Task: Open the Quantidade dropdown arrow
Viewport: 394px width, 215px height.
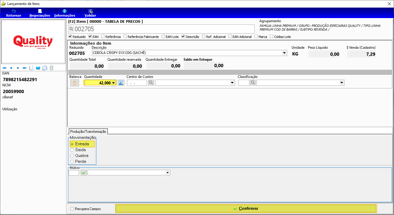Action: click(114, 83)
